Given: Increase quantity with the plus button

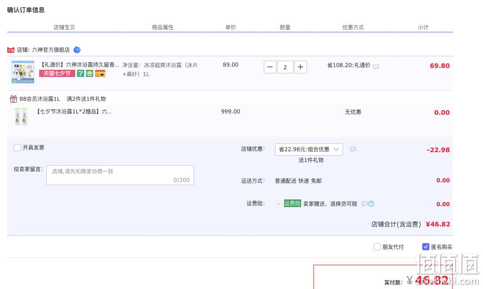Looking at the screenshot, I should (301, 67).
